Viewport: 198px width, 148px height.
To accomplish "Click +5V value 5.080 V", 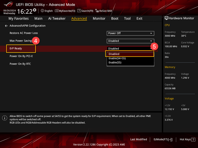I will pos(185,109).
